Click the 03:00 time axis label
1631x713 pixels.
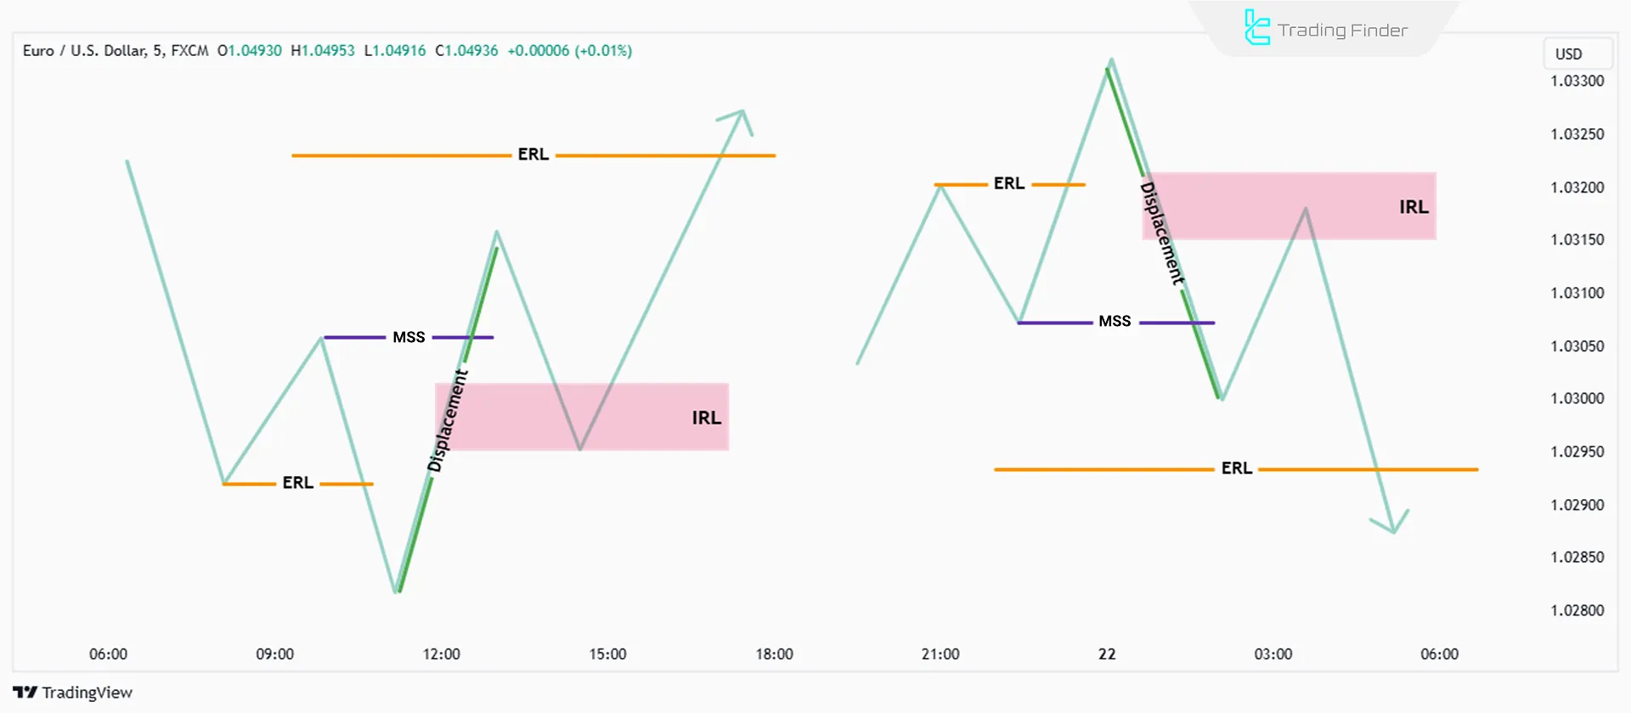(x=1273, y=654)
